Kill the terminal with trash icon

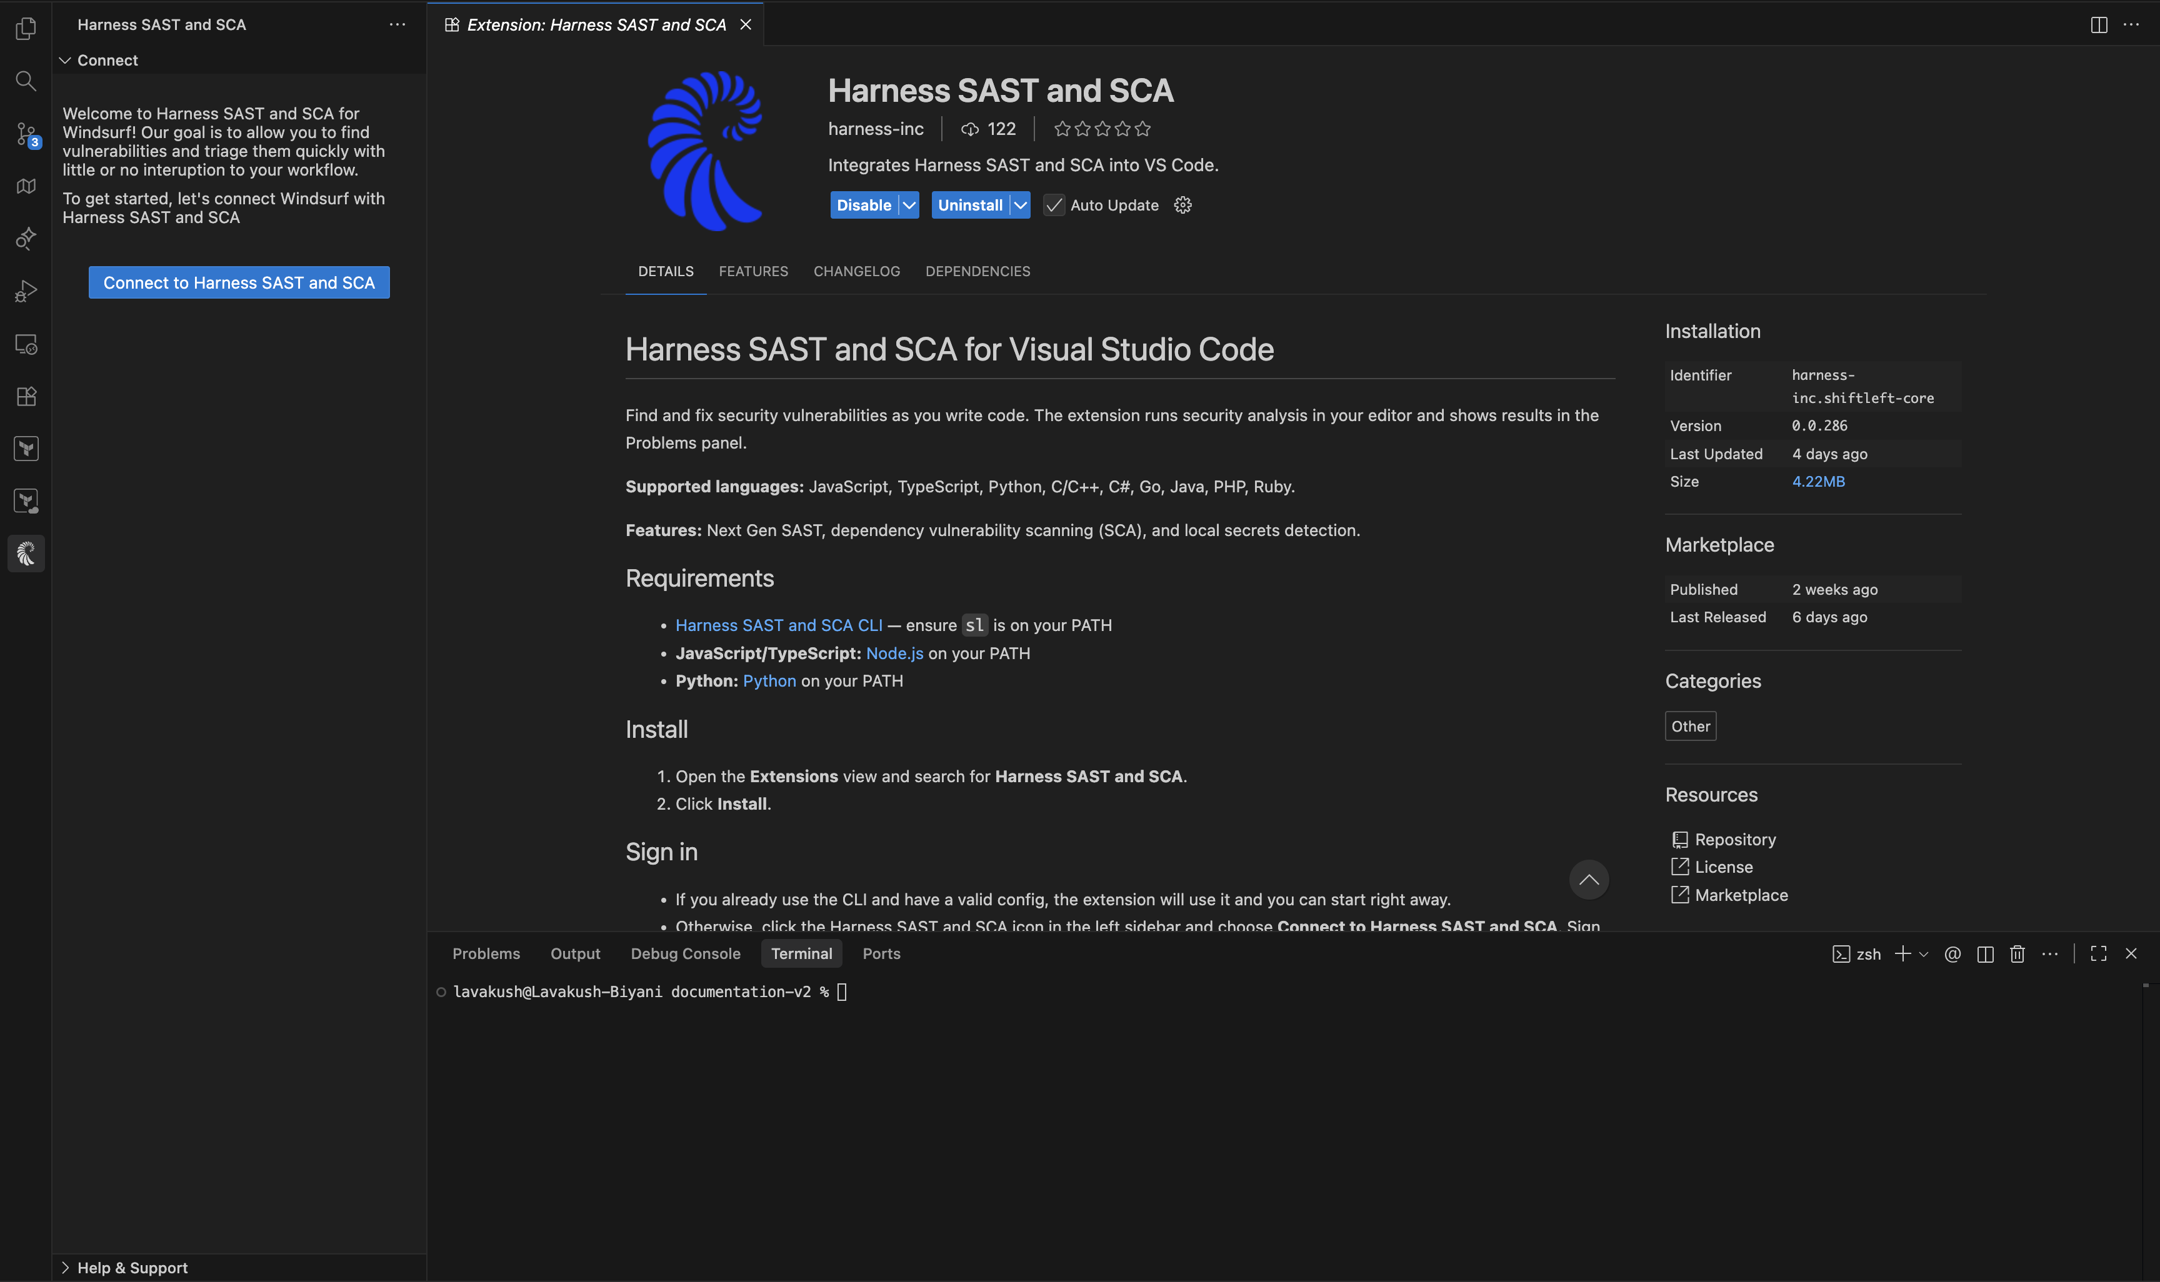pyautogui.click(x=2017, y=953)
